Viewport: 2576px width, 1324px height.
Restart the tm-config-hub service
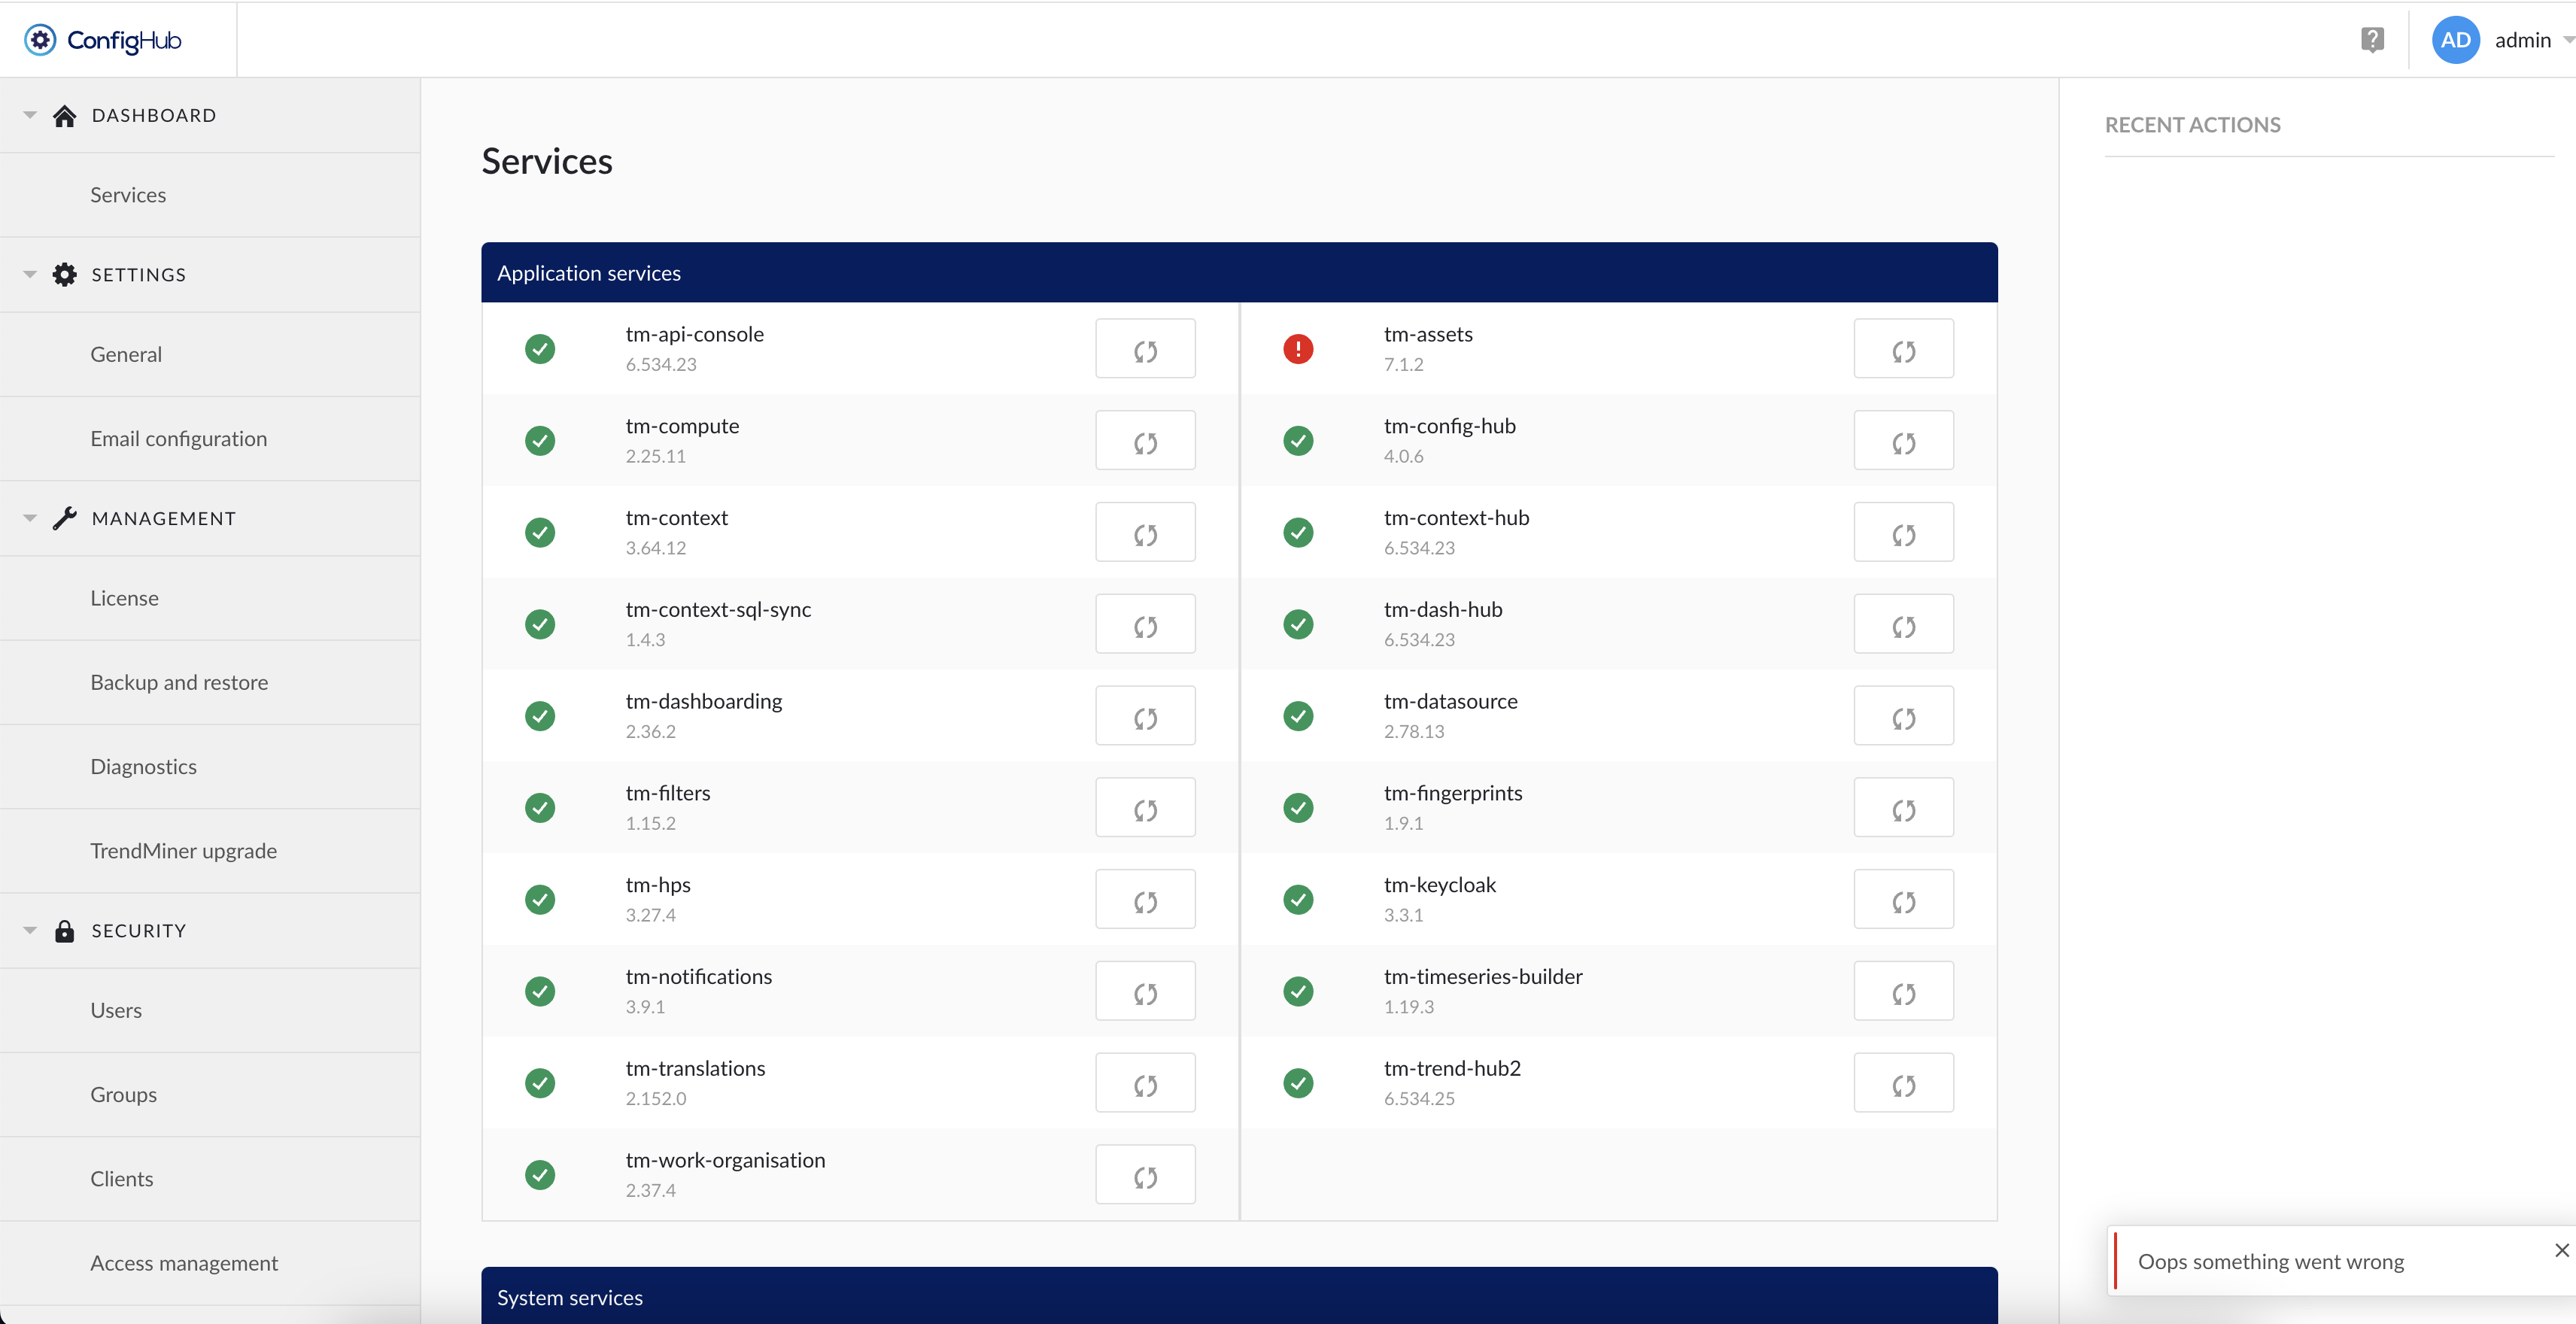click(1903, 441)
